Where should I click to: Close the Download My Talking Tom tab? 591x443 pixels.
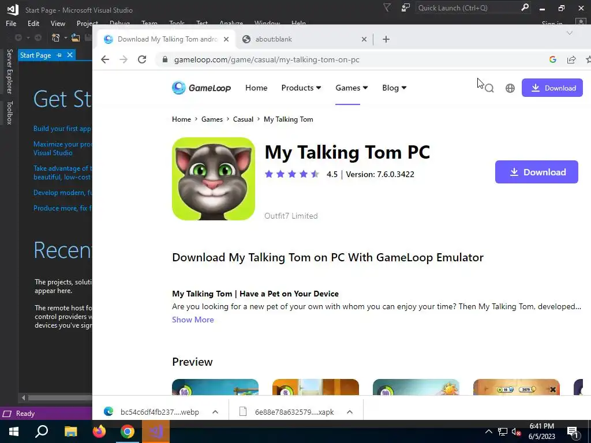[x=226, y=39]
